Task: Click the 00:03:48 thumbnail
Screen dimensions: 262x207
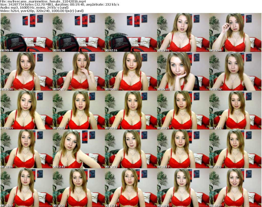Action: click(235, 33)
